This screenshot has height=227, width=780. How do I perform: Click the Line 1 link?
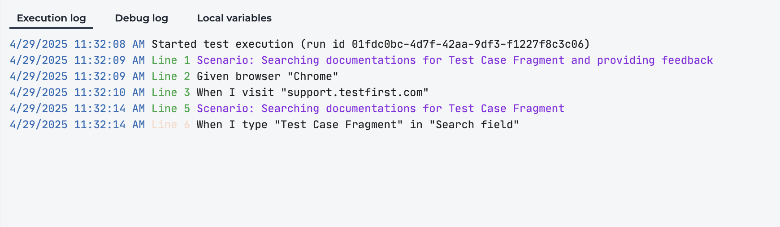[x=171, y=60]
